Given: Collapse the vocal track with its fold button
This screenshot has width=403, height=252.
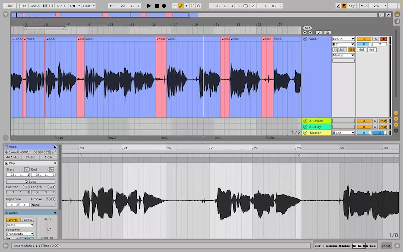Looking at the screenshot, I should (x=305, y=39).
